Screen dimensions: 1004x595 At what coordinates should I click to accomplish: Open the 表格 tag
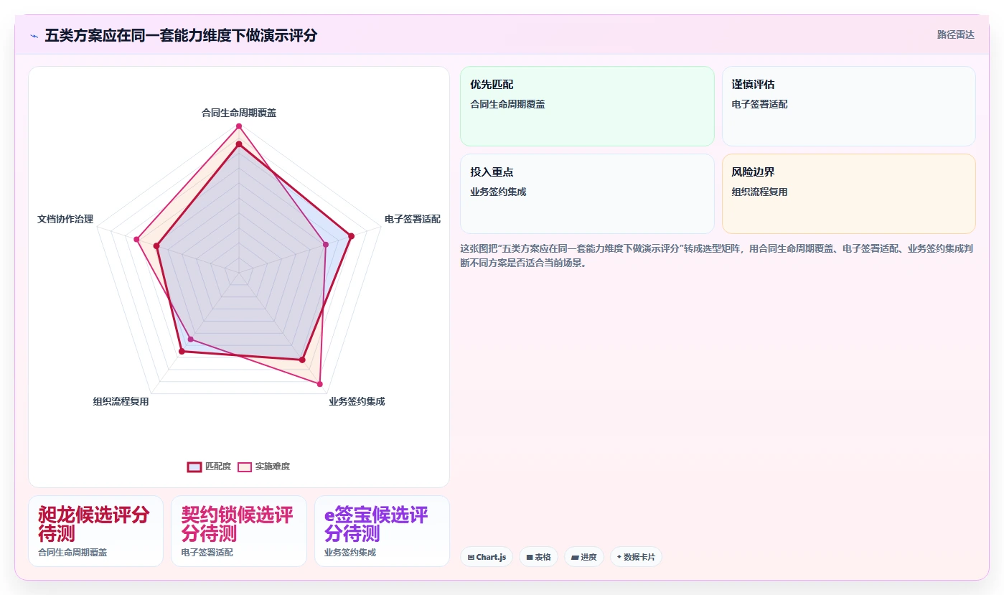(x=539, y=557)
